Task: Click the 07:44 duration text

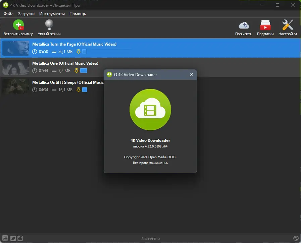Action: point(43,71)
